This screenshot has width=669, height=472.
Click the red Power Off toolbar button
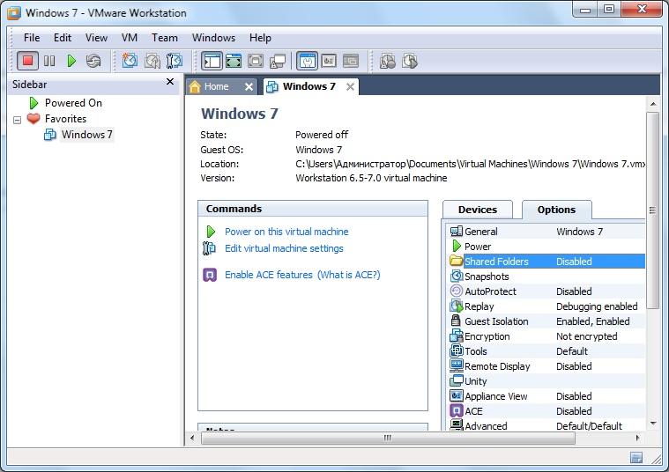[27, 61]
